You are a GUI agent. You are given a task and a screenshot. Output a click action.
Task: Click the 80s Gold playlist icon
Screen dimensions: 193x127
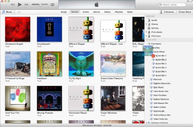pos(151,79)
